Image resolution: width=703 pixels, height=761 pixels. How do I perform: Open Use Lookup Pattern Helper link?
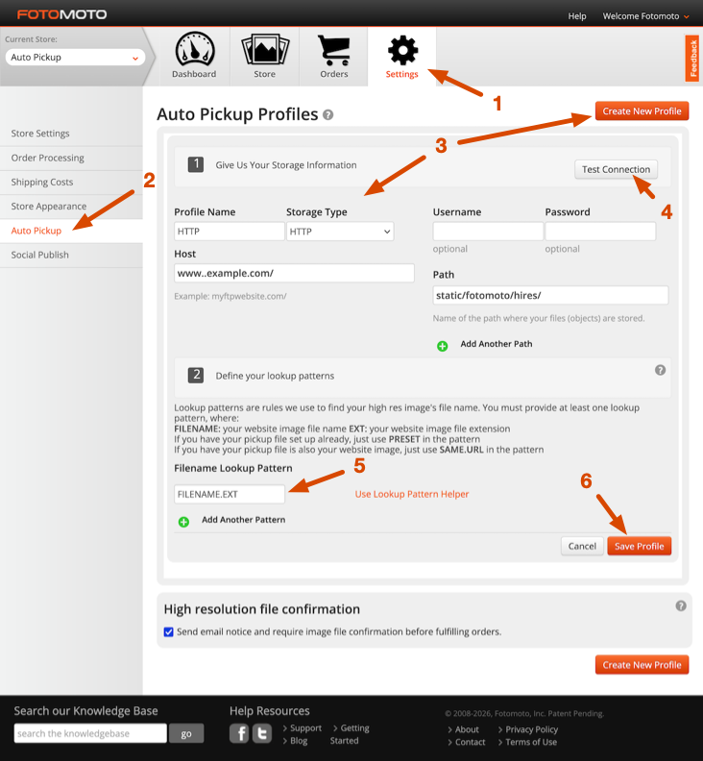coord(412,494)
